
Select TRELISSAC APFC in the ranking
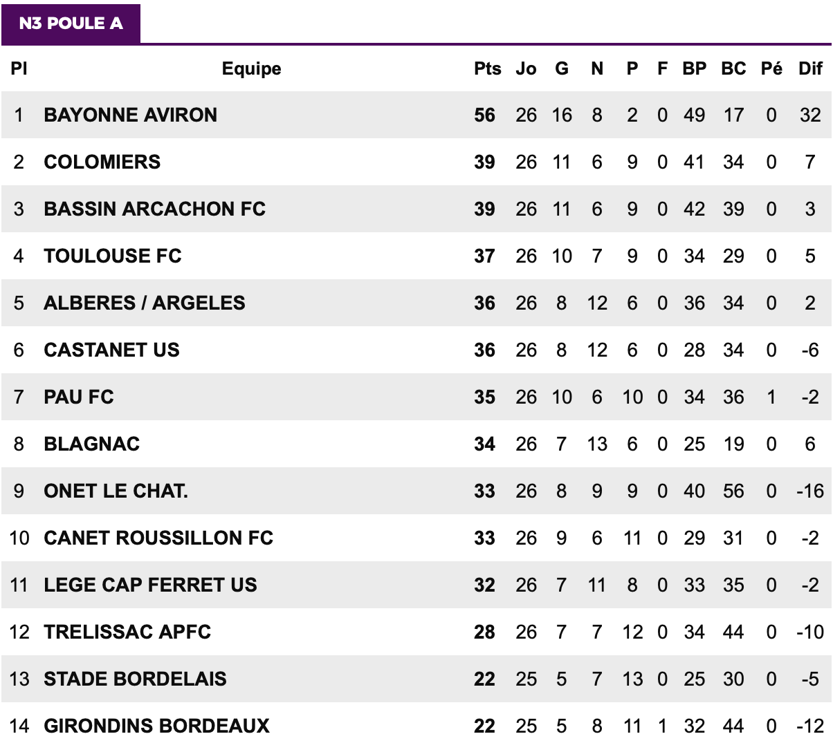(127, 632)
